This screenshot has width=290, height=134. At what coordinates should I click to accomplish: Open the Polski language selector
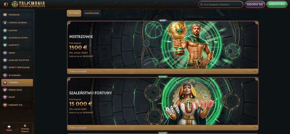tap(9, 128)
